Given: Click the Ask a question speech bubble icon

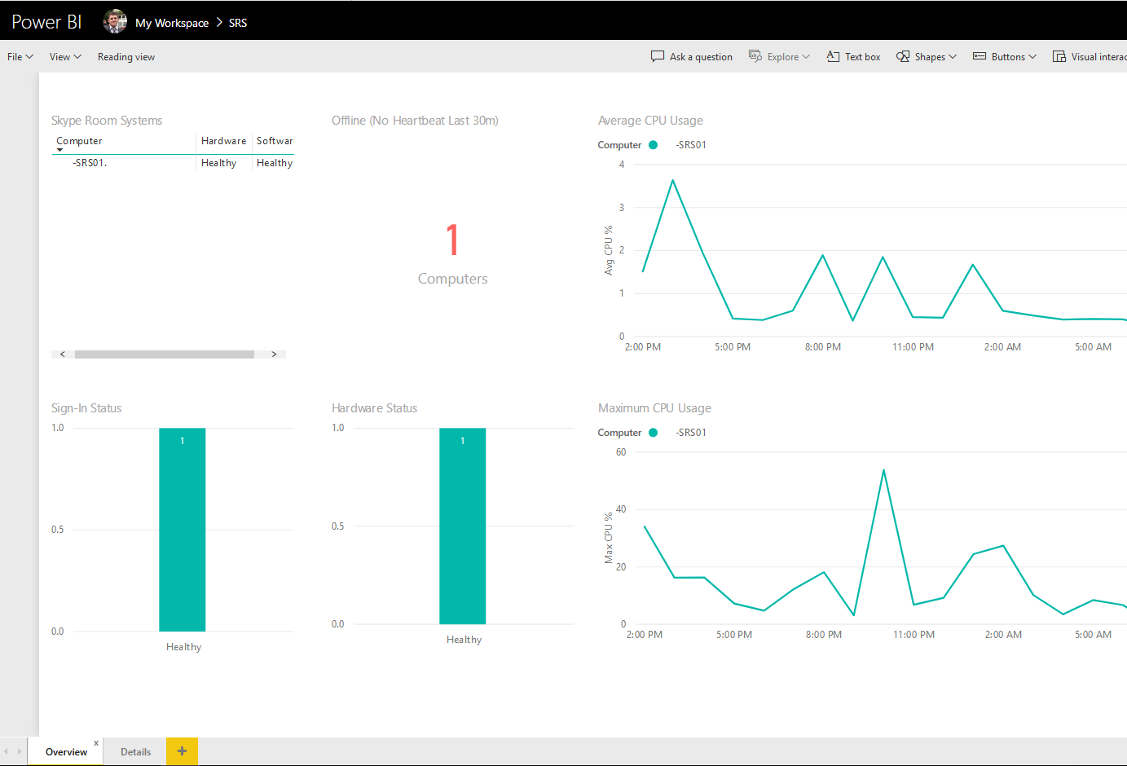Looking at the screenshot, I should tap(658, 56).
